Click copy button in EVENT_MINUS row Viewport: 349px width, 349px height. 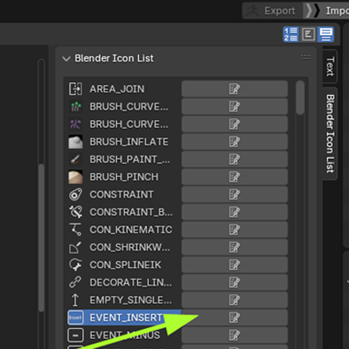[x=234, y=335]
